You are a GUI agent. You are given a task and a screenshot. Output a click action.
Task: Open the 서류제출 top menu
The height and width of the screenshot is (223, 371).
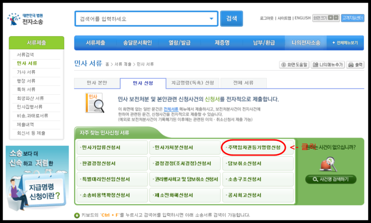(x=96, y=43)
